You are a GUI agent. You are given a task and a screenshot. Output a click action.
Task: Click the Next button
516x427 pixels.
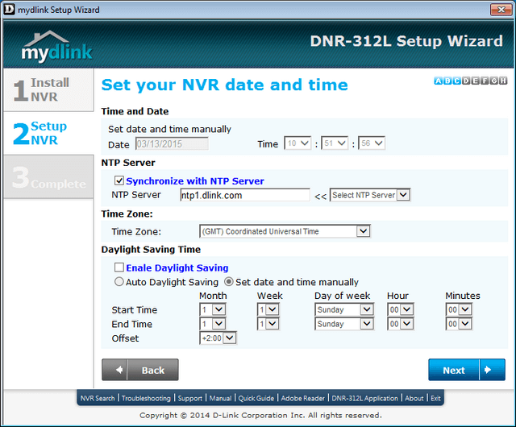pyautogui.click(x=467, y=370)
